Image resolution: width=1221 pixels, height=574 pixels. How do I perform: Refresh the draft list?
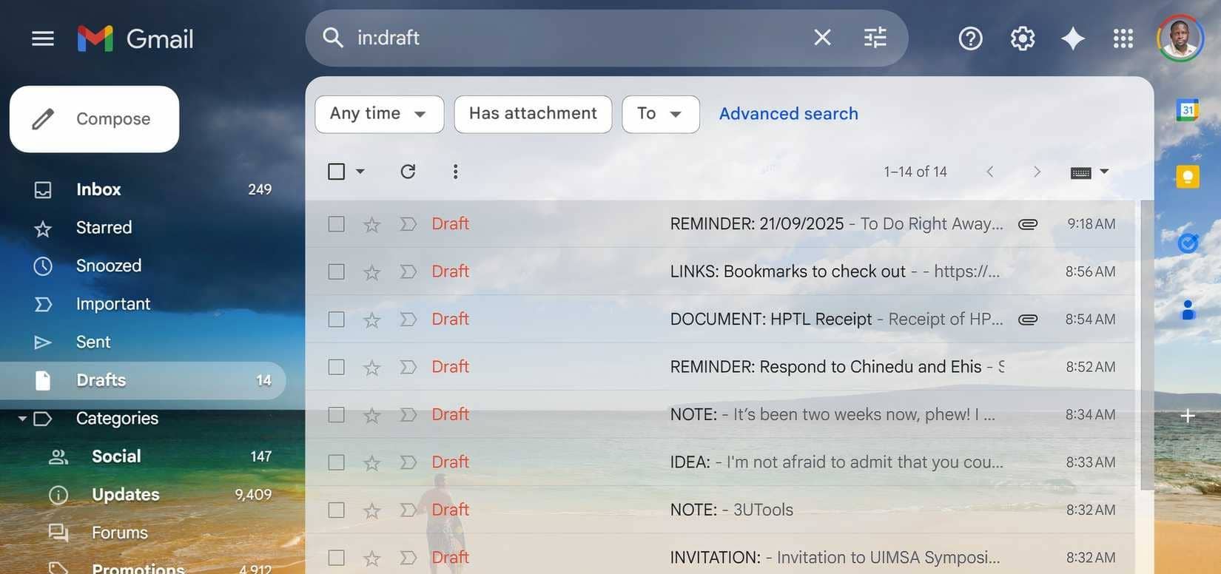408,172
